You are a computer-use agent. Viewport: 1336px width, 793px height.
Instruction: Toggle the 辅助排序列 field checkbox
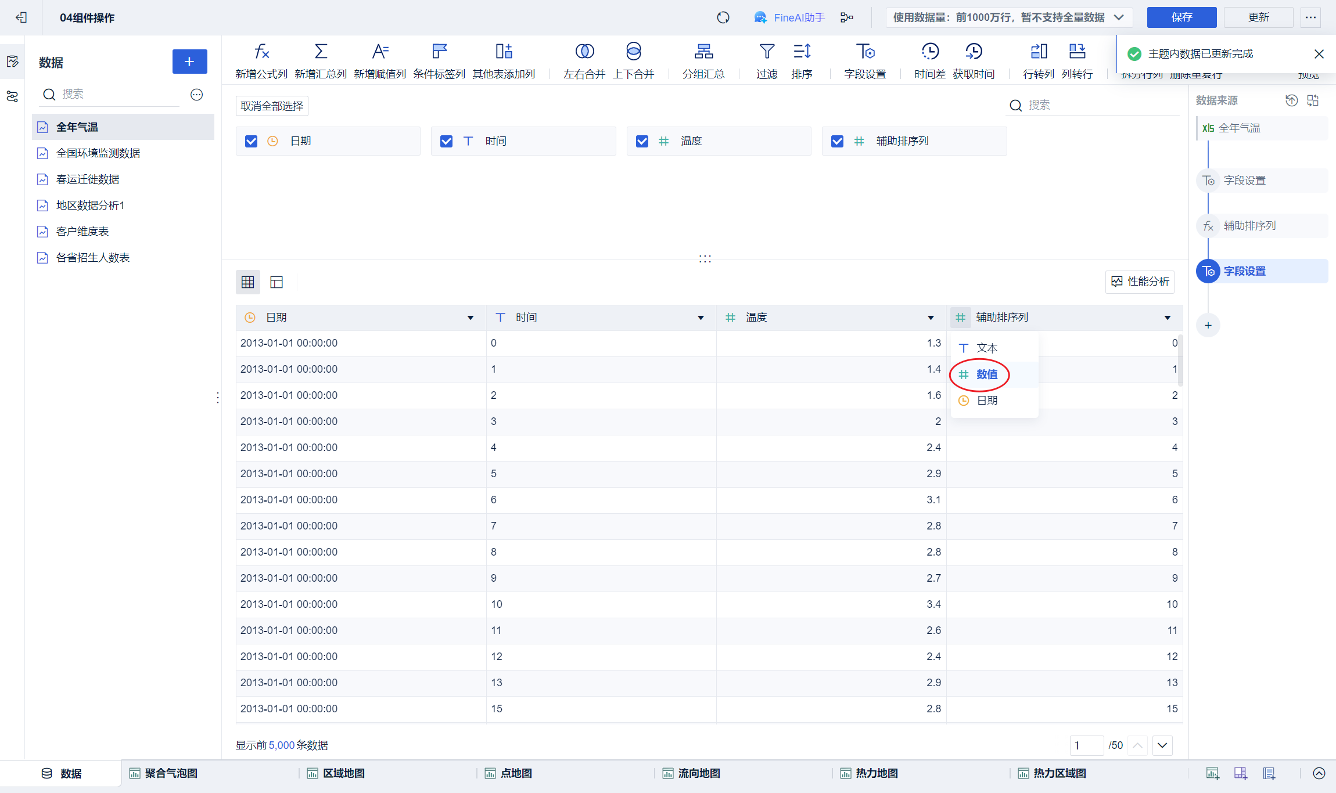(837, 141)
